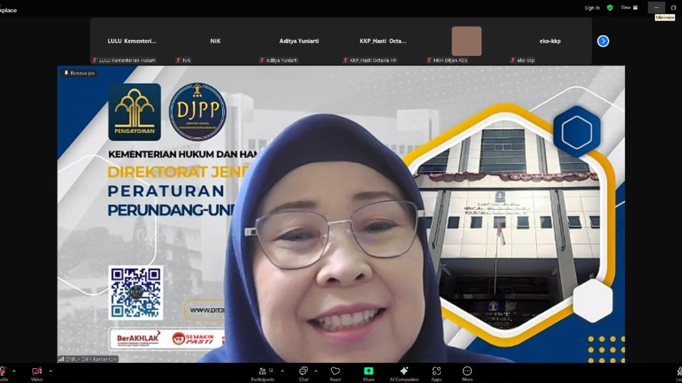This screenshot has height=383, width=682.
Task: Select the LULU Kementerian Hukum participant tile
Action: point(132,41)
